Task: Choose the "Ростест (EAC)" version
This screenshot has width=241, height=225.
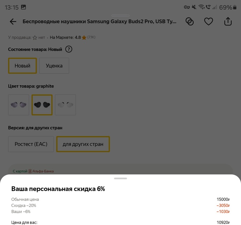Action: tap(31, 144)
